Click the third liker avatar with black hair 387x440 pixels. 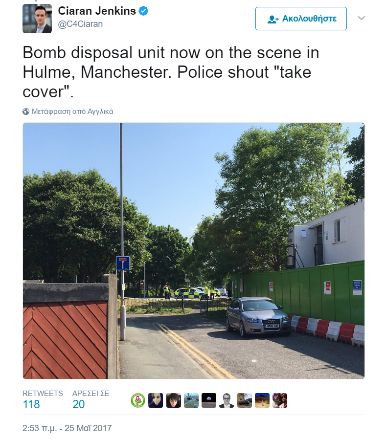coord(174,400)
